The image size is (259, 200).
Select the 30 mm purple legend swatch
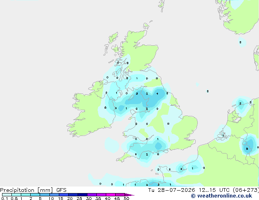click(92, 195)
